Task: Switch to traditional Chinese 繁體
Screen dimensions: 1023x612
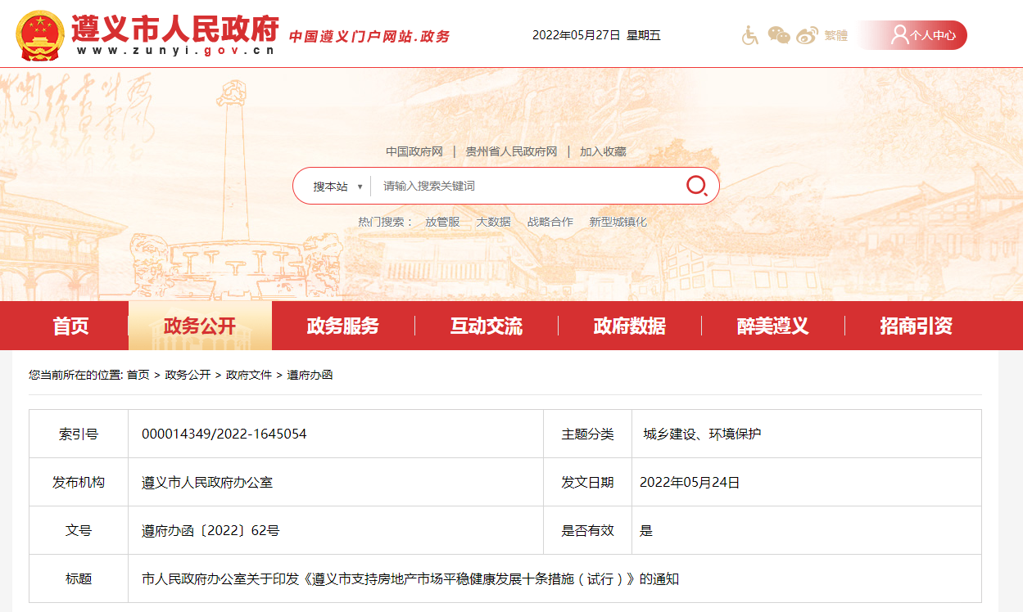Action: [835, 36]
